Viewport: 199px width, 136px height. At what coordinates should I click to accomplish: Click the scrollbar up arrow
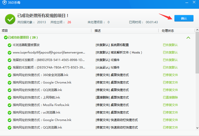[197, 30]
